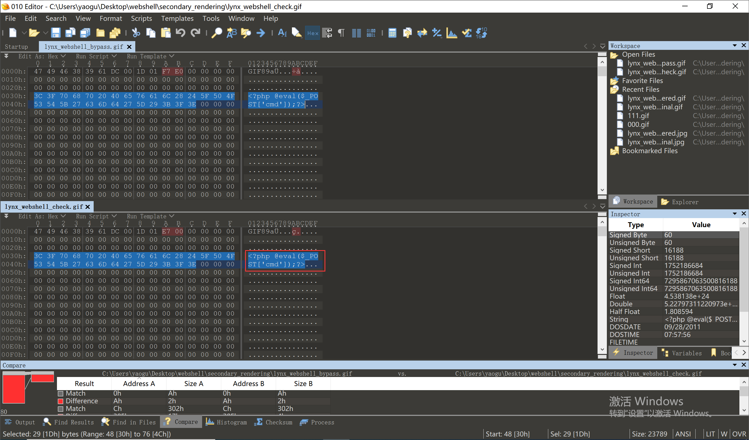Close the lynx_webshell_bypass.gif tab
749x440 pixels.
129,47
